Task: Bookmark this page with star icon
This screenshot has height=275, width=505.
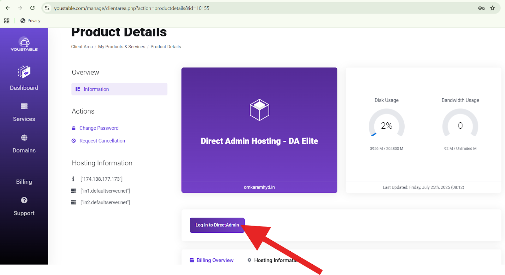Action: (492, 8)
